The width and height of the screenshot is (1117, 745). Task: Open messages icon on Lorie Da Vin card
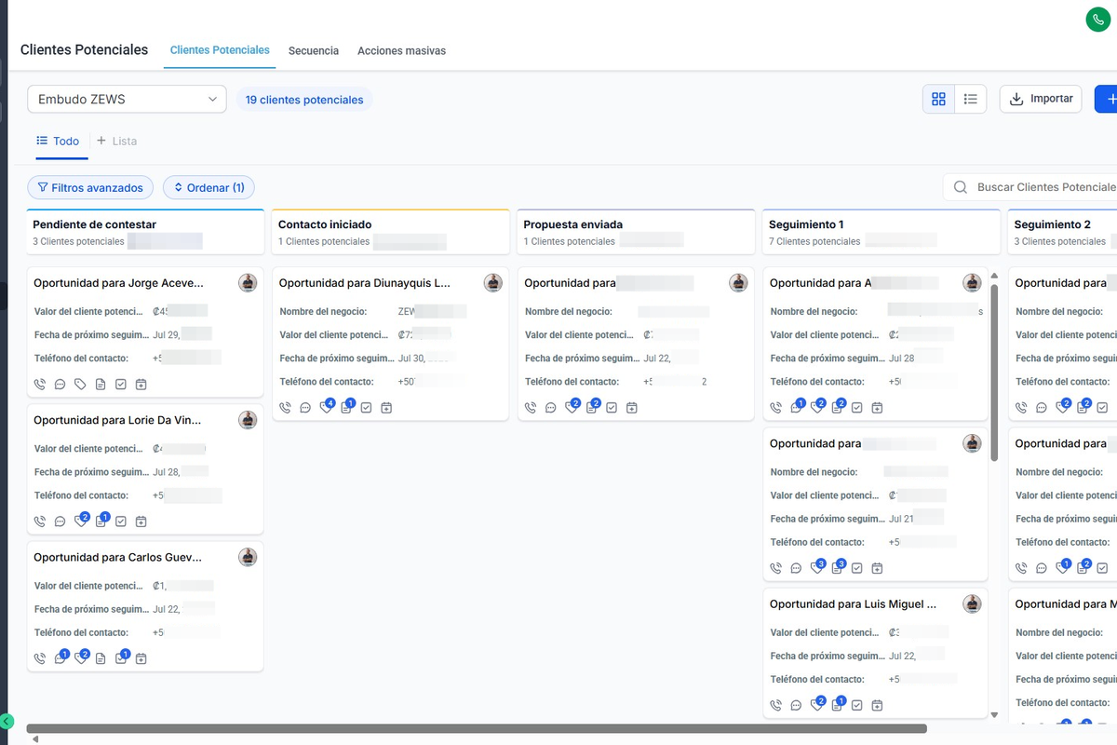point(61,521)
